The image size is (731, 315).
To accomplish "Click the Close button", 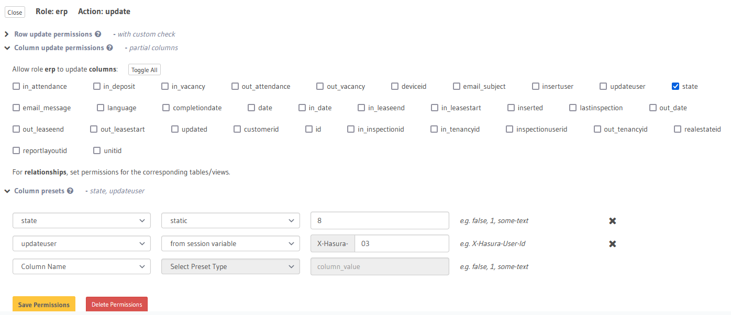I will coord(15,12).
